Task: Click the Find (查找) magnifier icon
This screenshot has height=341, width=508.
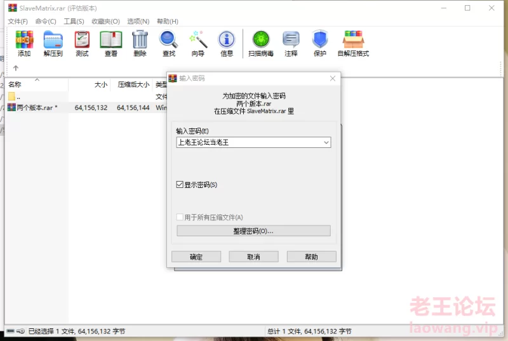Action: (x=168, y=39)
